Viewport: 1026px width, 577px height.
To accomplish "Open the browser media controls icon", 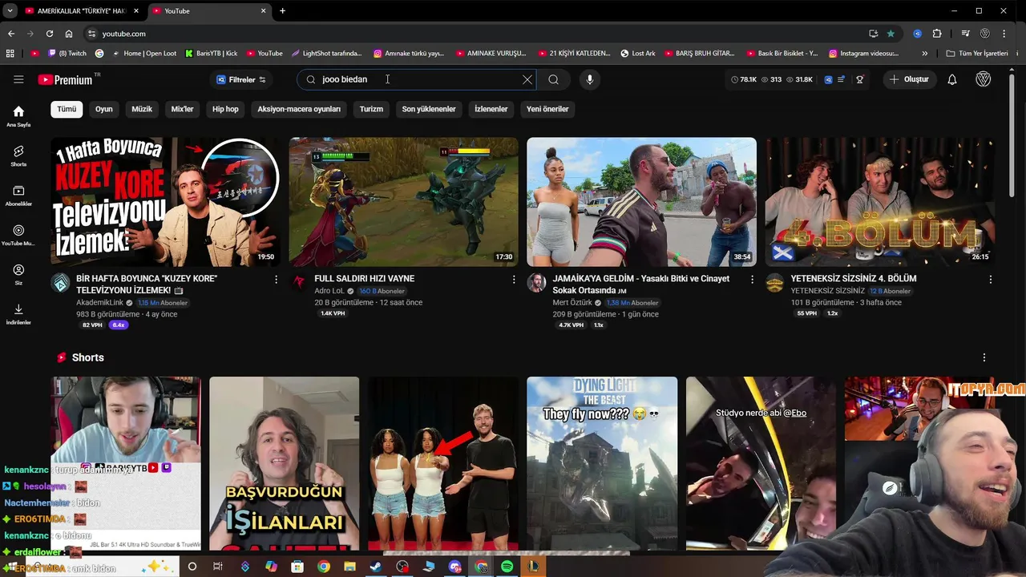I will (965, 34).
